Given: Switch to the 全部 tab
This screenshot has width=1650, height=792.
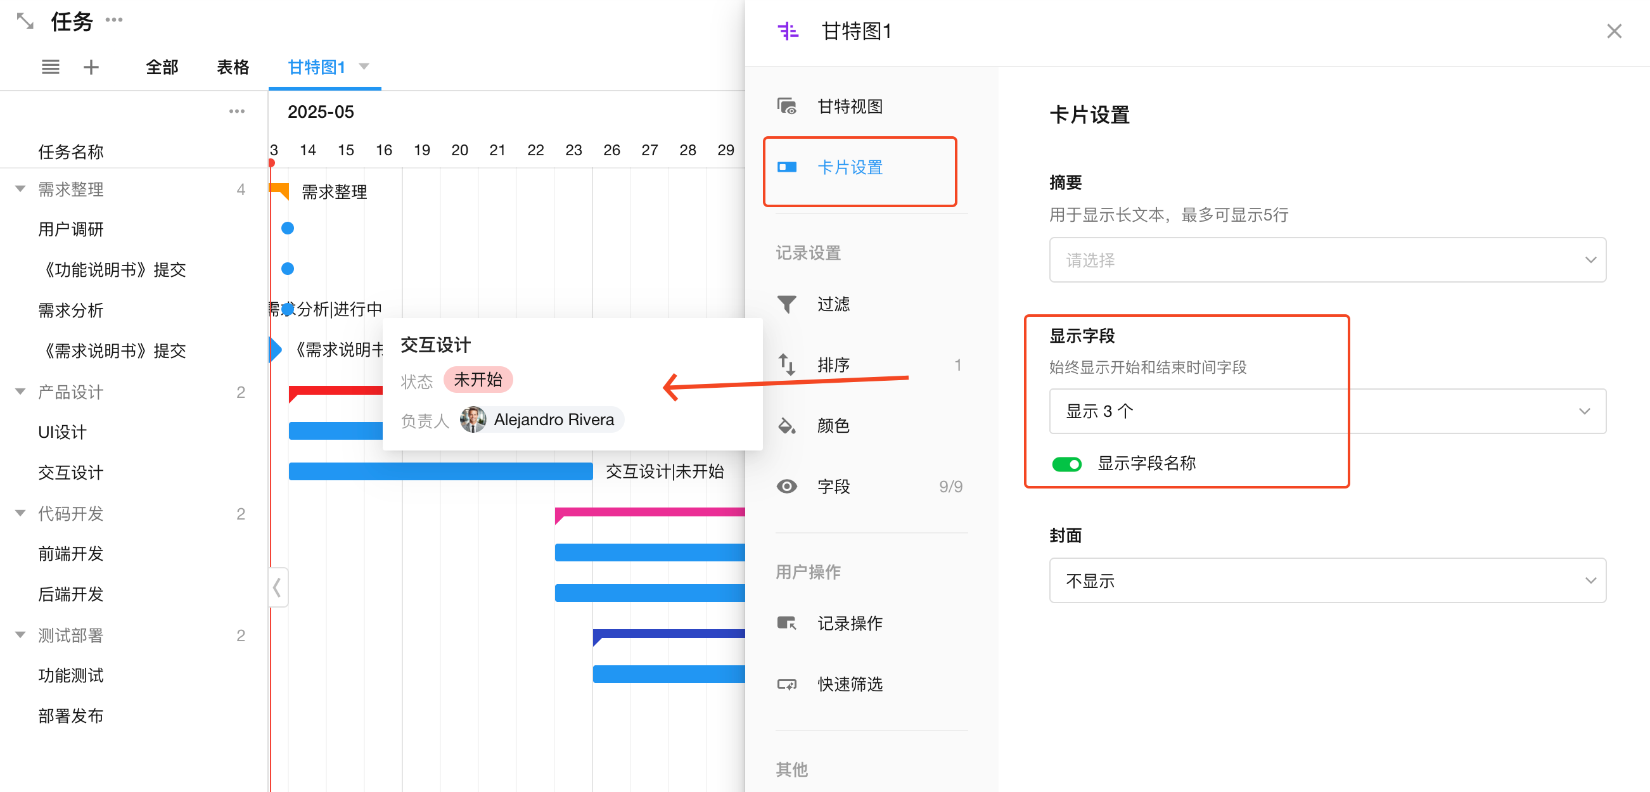Looking at the screenshot, I should pyautogui.click(x=162, y=67).
